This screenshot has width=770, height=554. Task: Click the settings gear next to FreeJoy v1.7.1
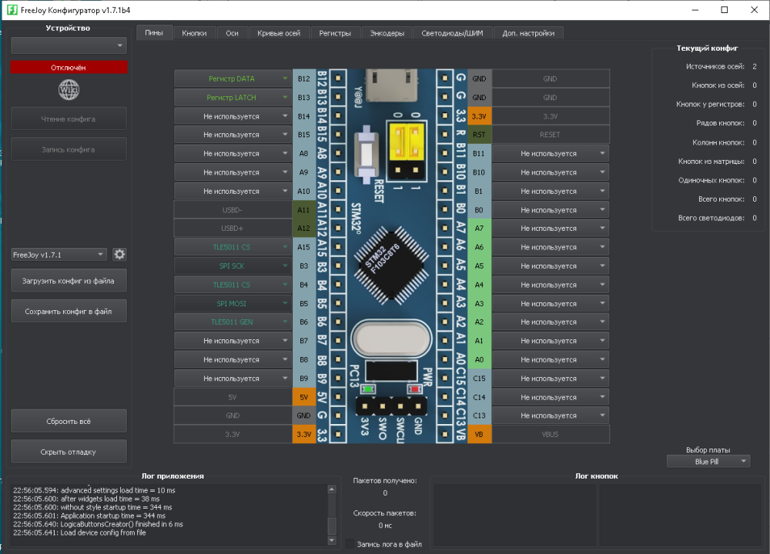click(x=119, y=255)
